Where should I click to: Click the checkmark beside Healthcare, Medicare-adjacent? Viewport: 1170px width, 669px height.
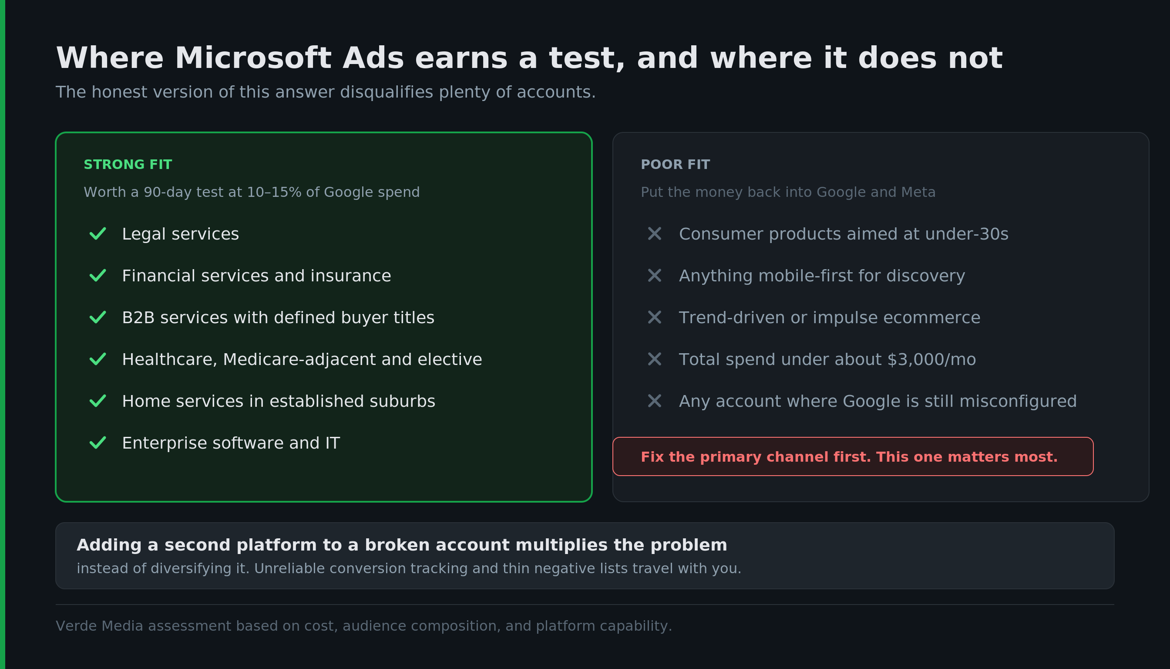click(98, 359)
